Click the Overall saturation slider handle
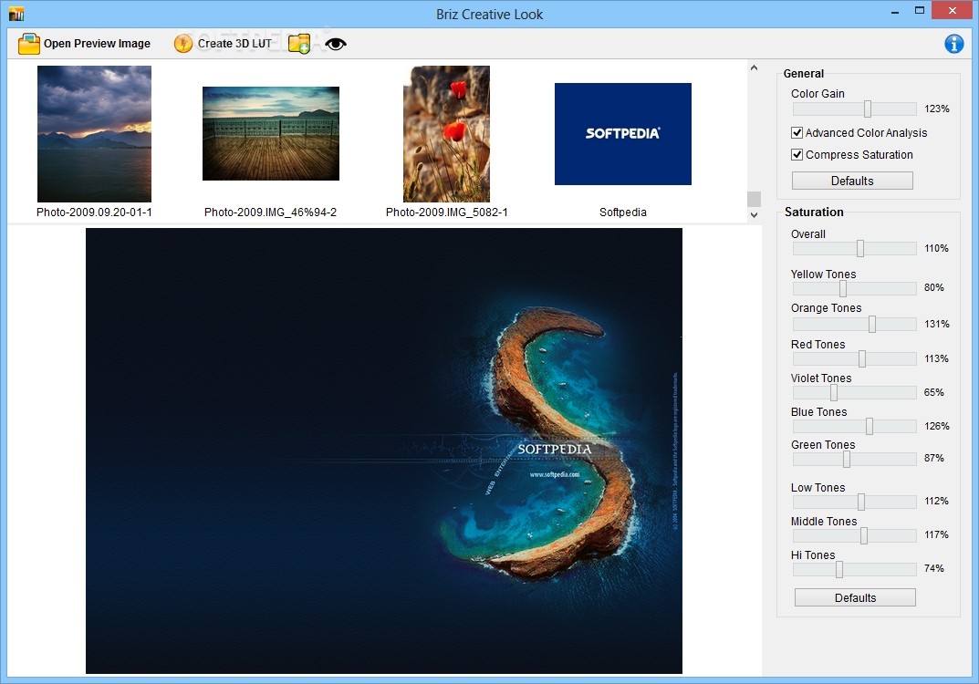Viewport: 979px width, 684px height. point(859,248)
